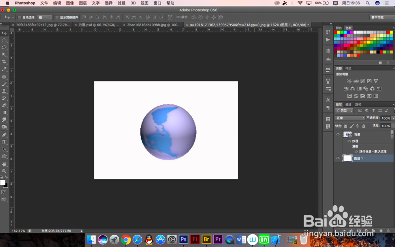This screenshot has width=395, height=247.
Task: Select the Gradient tool
Action: click(4, 113)
